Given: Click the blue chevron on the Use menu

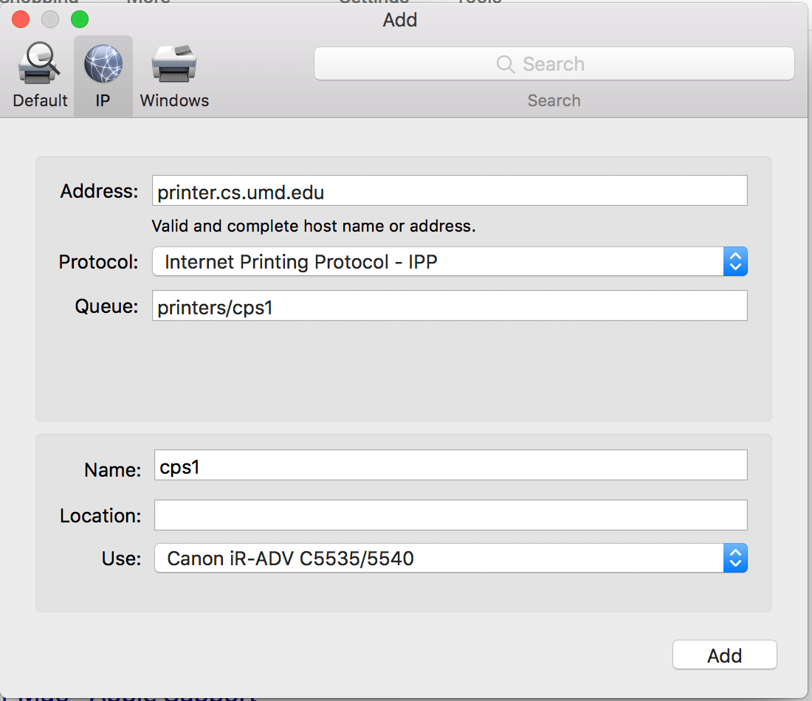Looking at the screenshot, I should (735, 559).
